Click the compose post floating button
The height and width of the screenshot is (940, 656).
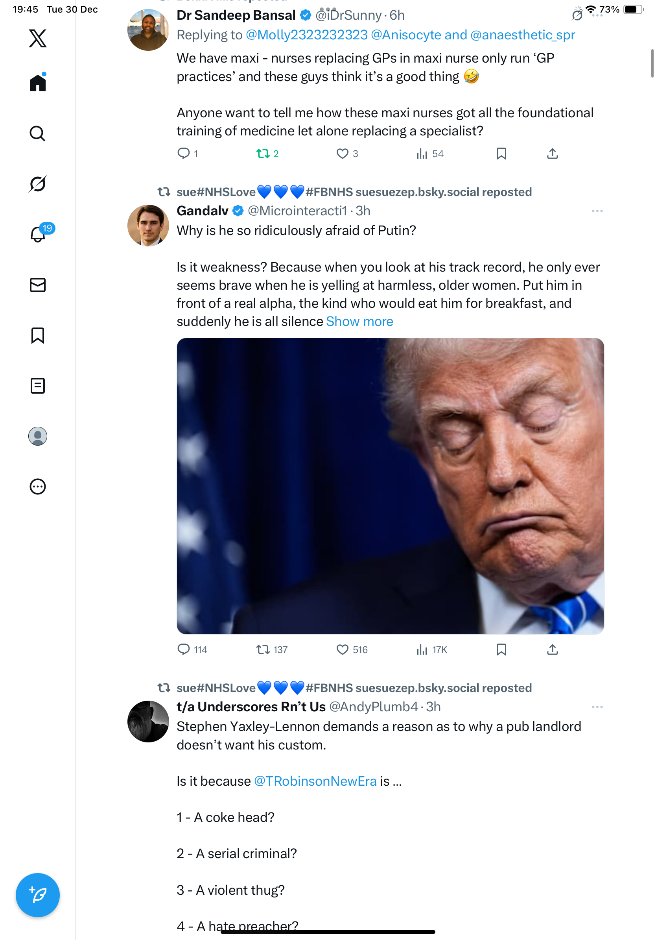(x=38, y=895)
